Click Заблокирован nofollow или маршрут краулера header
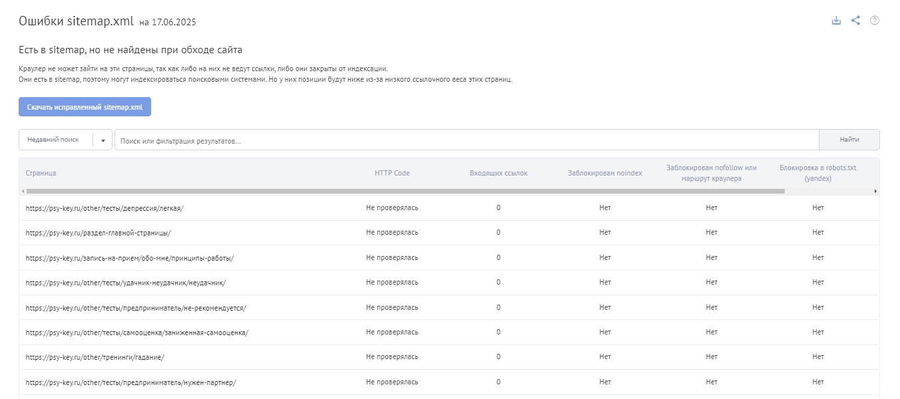This screenshot has width=900, height=399. point(712,173)
